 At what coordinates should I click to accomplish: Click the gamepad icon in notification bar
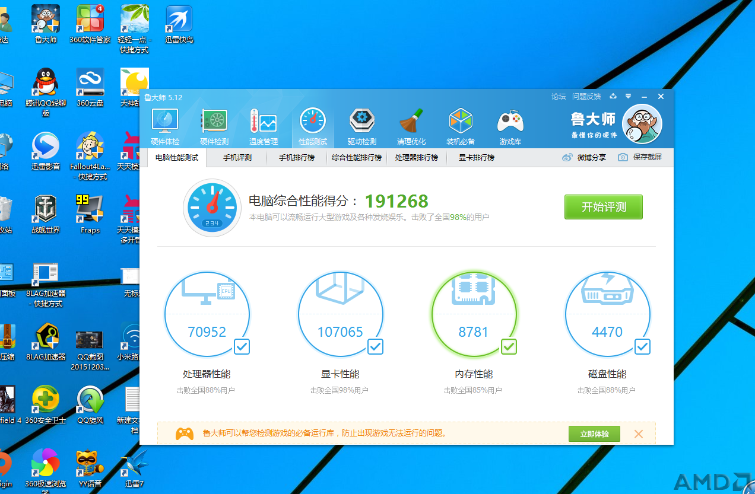(x=185, y=434)
